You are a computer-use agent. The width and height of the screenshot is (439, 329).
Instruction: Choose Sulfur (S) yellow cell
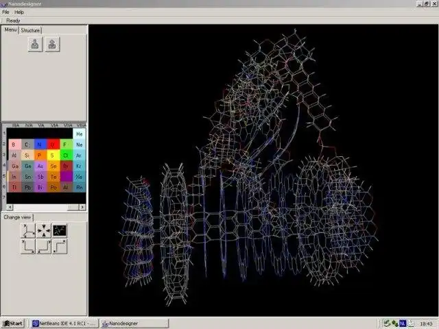[x=53, y=156]
